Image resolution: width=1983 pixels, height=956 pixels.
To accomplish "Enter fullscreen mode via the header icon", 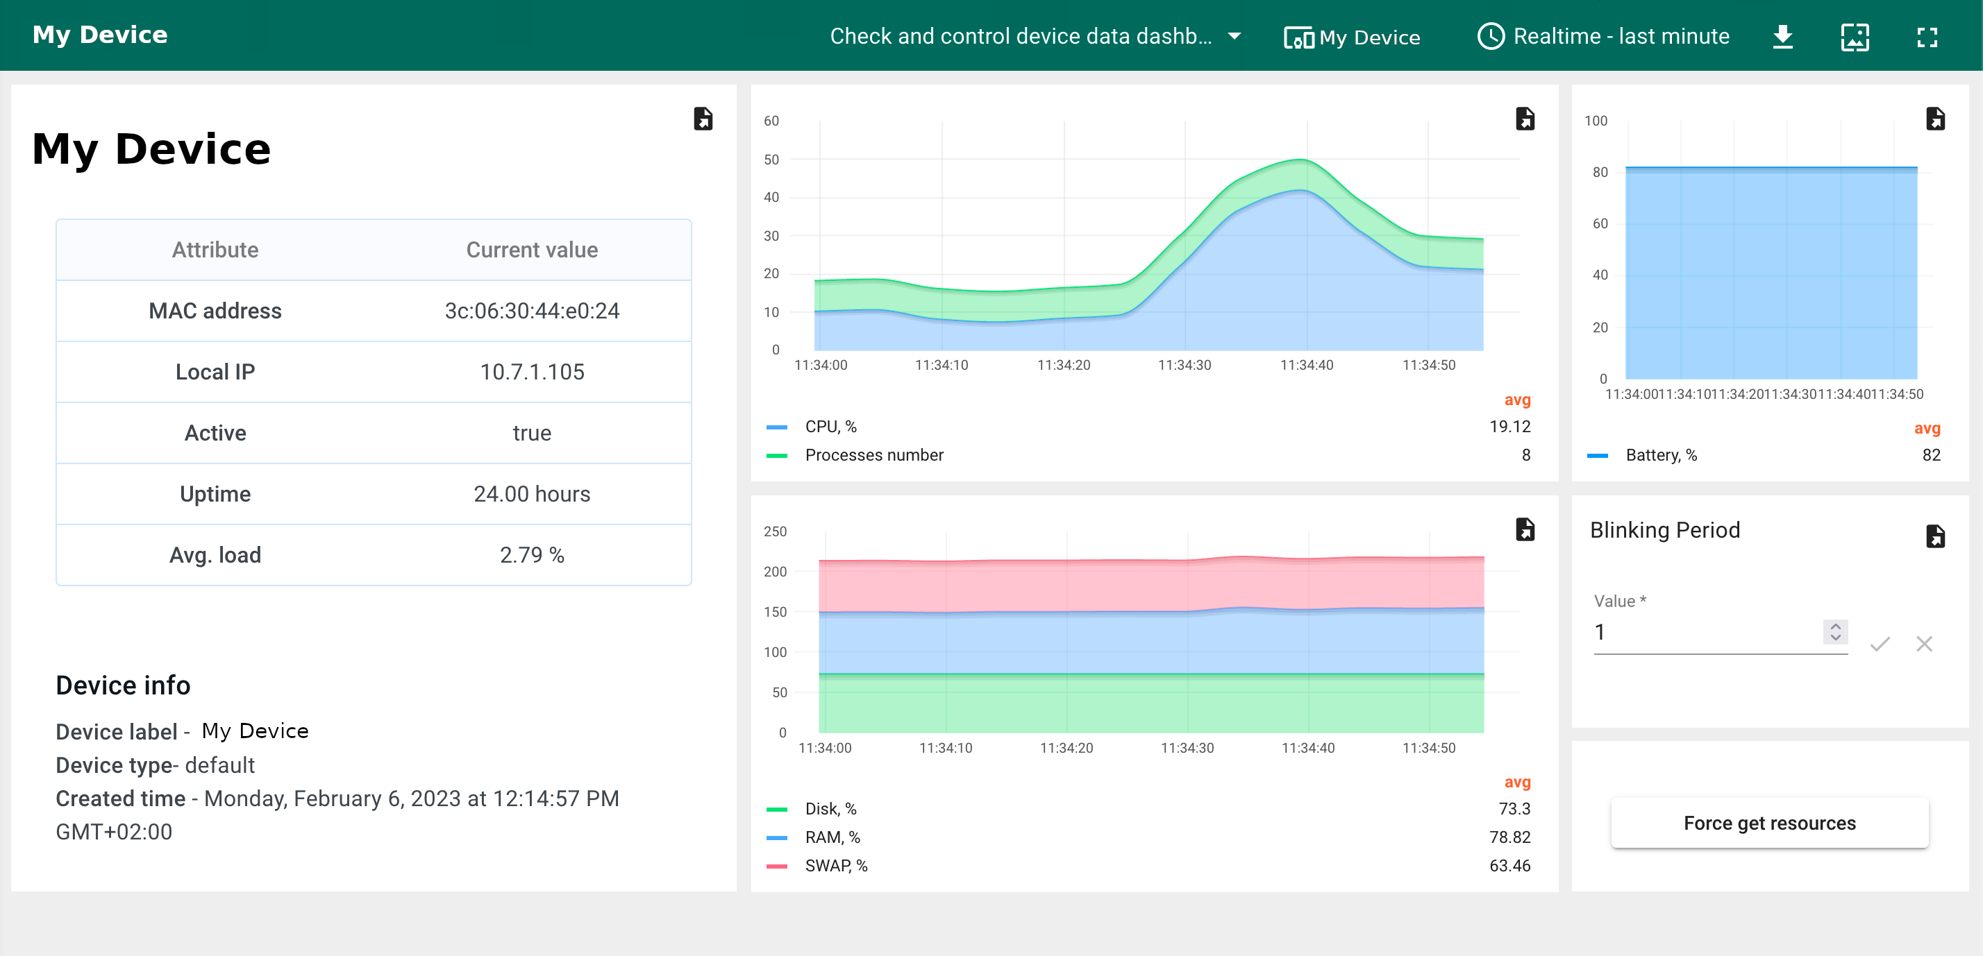I will pos(1927,36).
